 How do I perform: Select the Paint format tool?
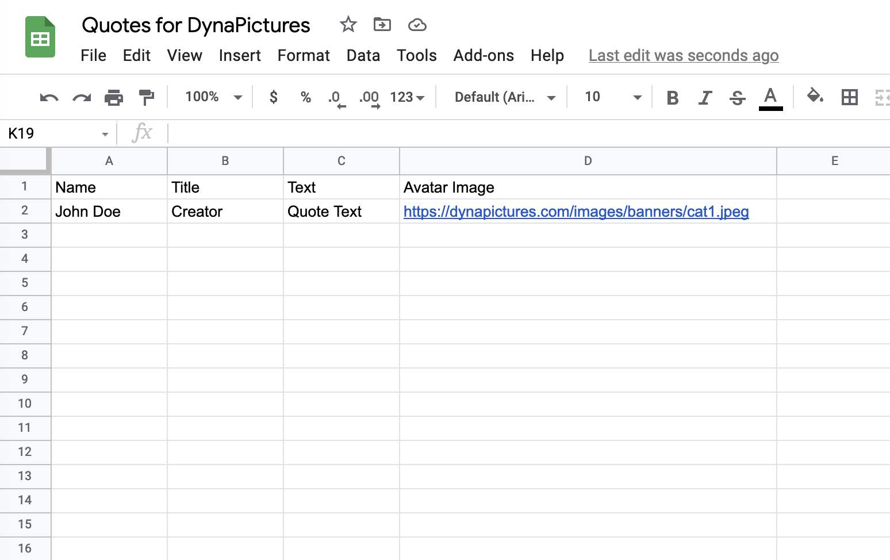[x=147, y=97]
